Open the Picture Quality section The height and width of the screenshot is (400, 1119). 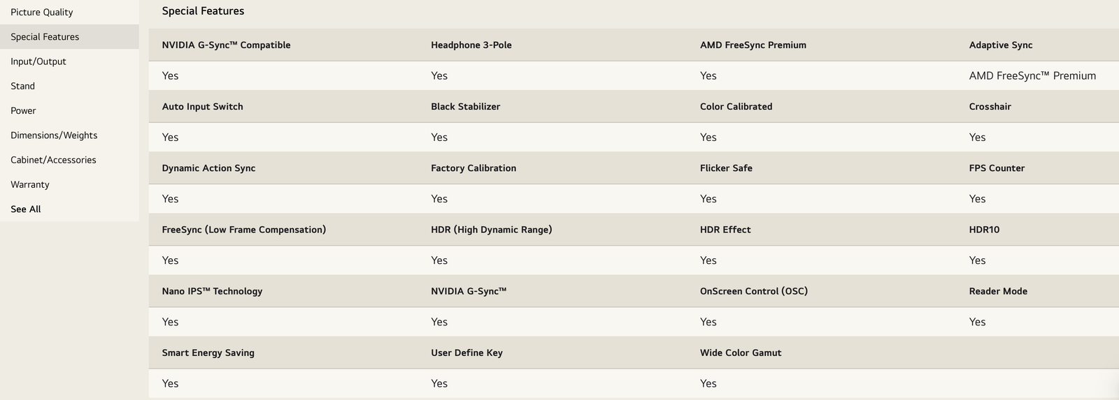point(42,13)
